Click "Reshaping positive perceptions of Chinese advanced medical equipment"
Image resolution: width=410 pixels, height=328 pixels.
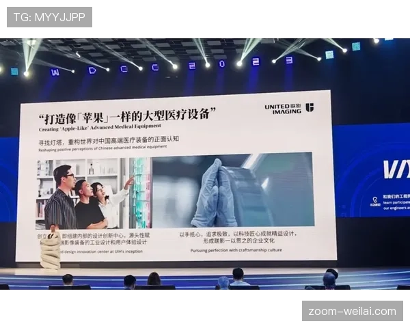[102, 148]
